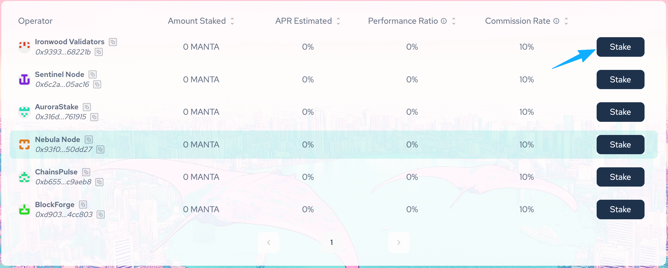The width and height of the screenshot is (668, 268).
Task: Sort by Performance Ratio column
Action: pyautogui.click(x=454, y=21)
